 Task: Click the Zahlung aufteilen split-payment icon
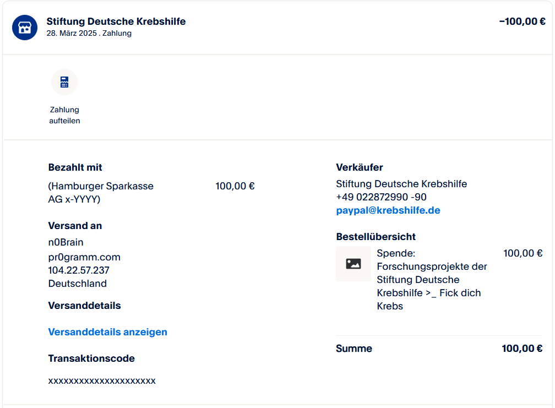[x=64, y=83]
